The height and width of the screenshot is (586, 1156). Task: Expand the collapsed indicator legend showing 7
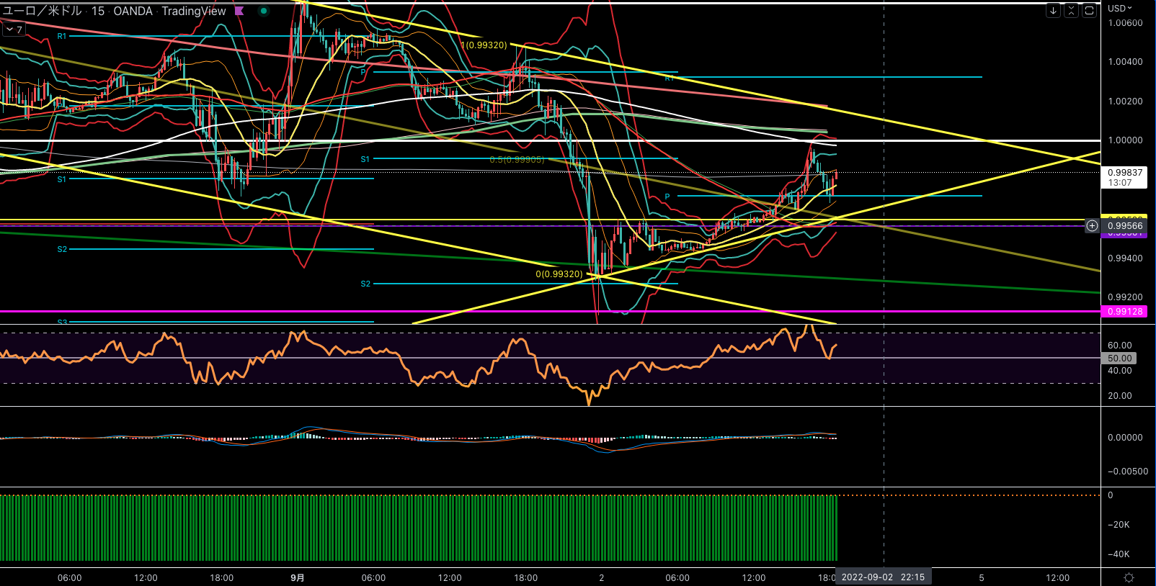[x=13, y=30]
